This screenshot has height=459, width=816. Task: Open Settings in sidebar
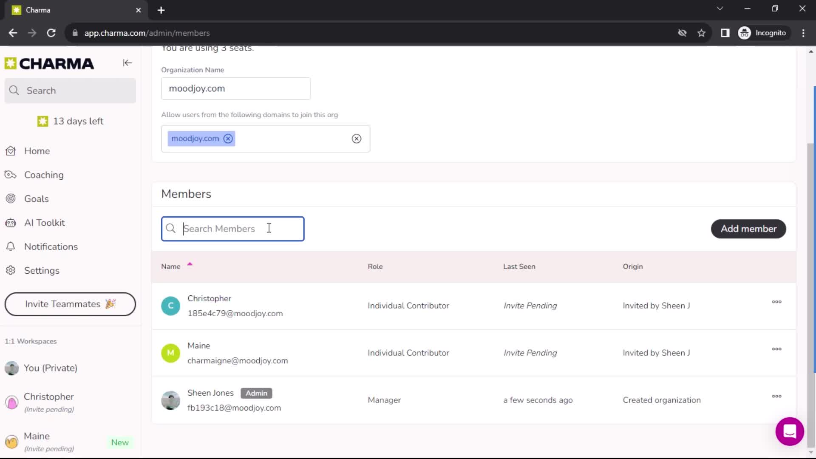click(x=42, y=270)
